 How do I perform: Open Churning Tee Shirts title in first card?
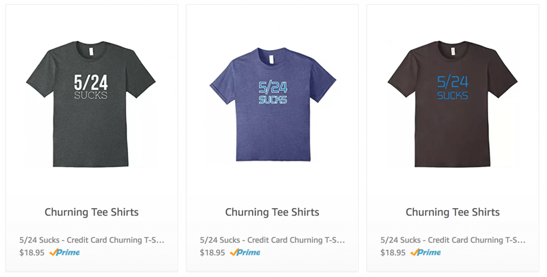(x=91, y=212)
